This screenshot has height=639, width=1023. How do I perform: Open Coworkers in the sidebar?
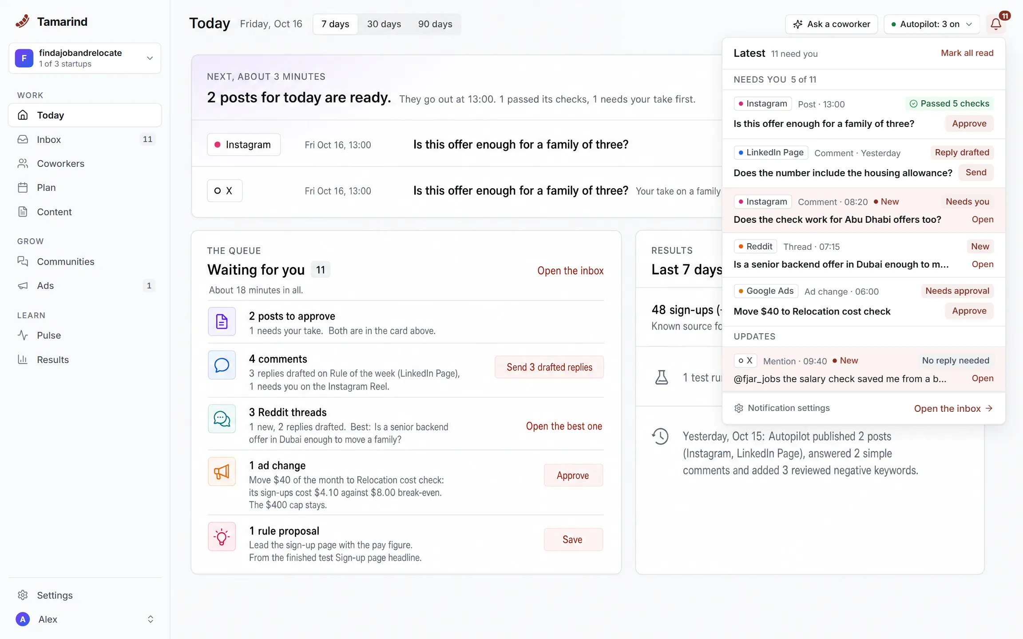(85, 163)
